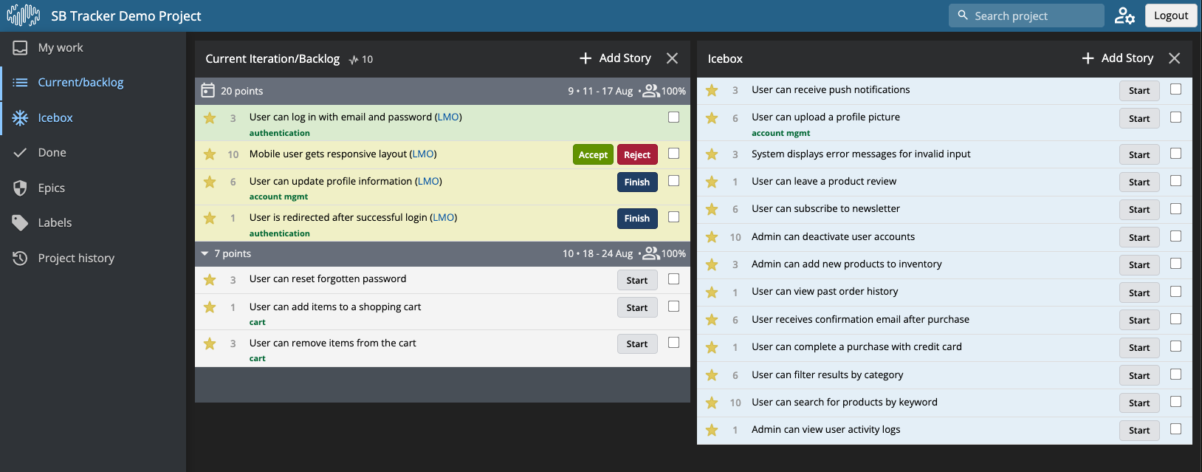Screen dimensions: 1202x472
Task: Click star for 'User can leave a product review'
Action: click(x=712, y=182)
